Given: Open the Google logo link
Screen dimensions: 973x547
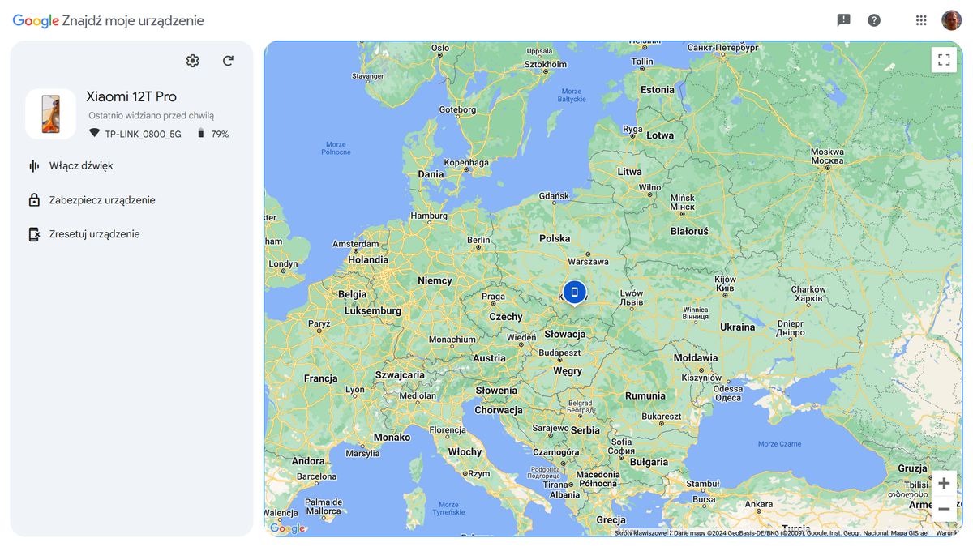Looking at the screenshot, I should 36,21.
